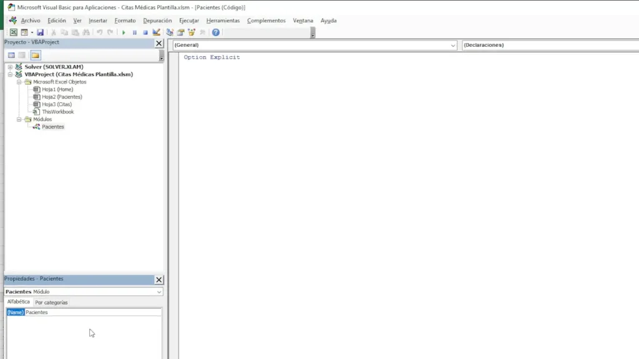Viewport: 639px width, 359px height.
Task: Click the Pacientes name value field
Action: pyautogui.click(x=93, y=312)
